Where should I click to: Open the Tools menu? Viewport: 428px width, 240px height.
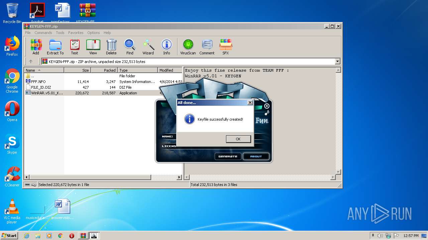[60, 33]
